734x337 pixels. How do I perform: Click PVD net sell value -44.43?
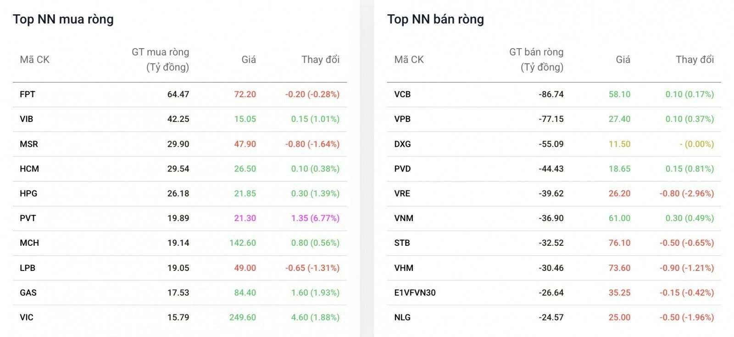pyautogui.click(x=551, y=169)
